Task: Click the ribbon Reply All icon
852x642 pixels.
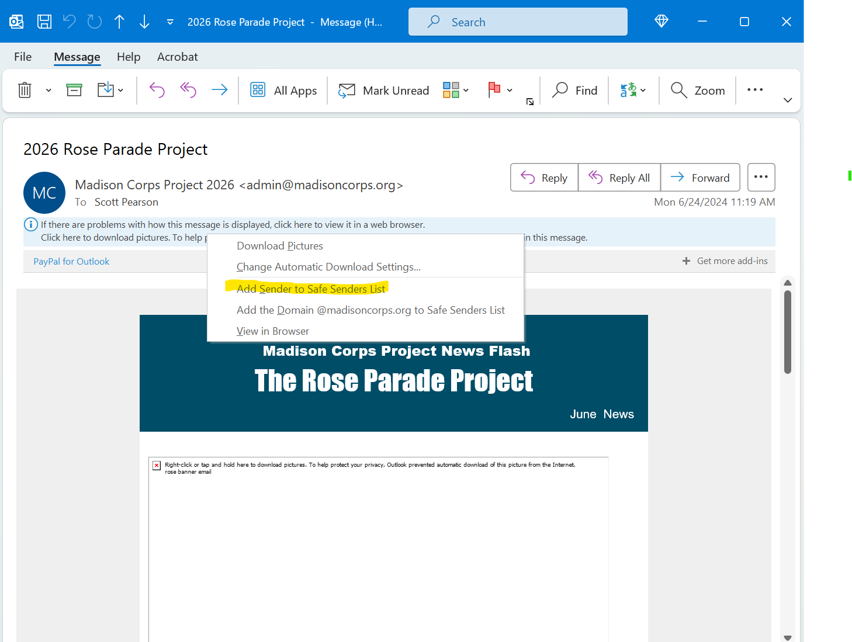Action: pos(188,90)
